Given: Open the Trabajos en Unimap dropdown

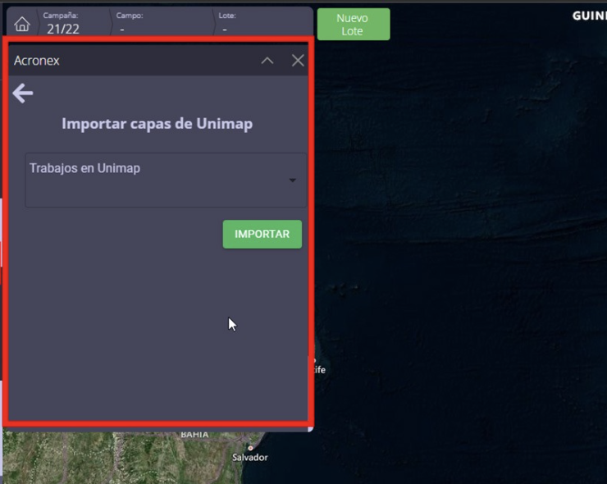Looking at the screenshot, I should point(166,180).
